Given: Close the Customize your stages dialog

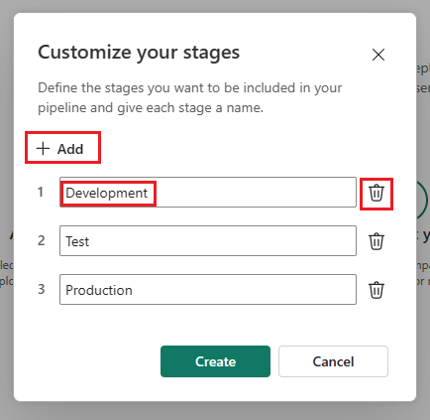Looking at the screenshot, I should tap(378, 55).
